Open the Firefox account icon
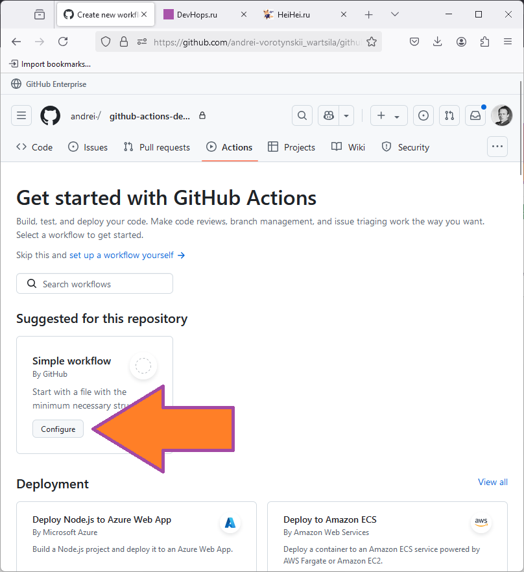 click(x=461, y=42)
